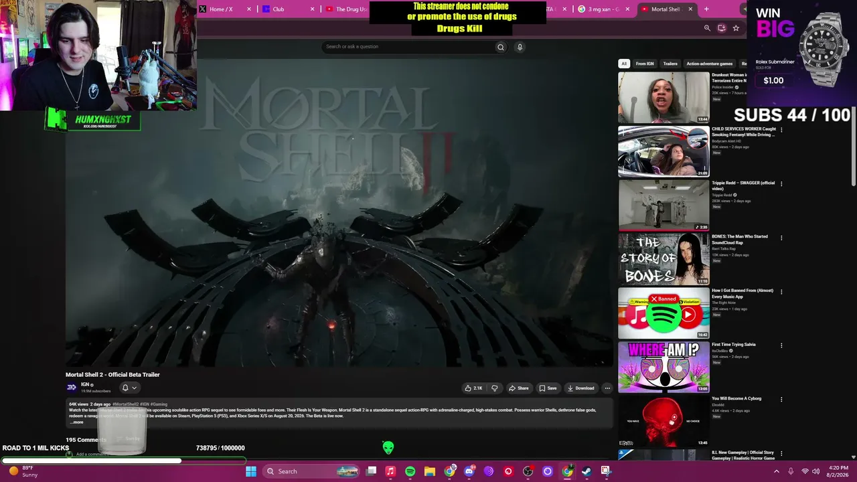Image resolution: width=857 pixels, height=482 pixels.
Task: Open the IGN channel avatar
Action: [x=72, y=388]
